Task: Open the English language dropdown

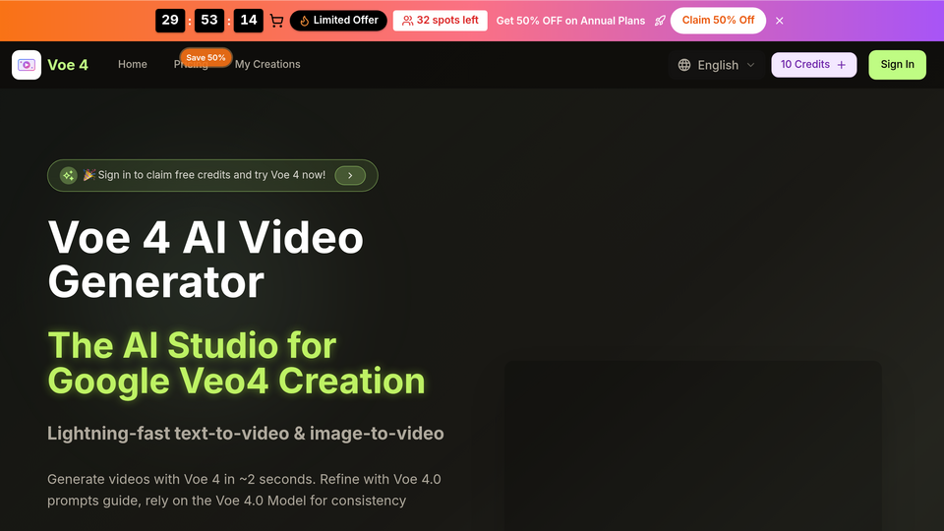Action: pos(717,65)
